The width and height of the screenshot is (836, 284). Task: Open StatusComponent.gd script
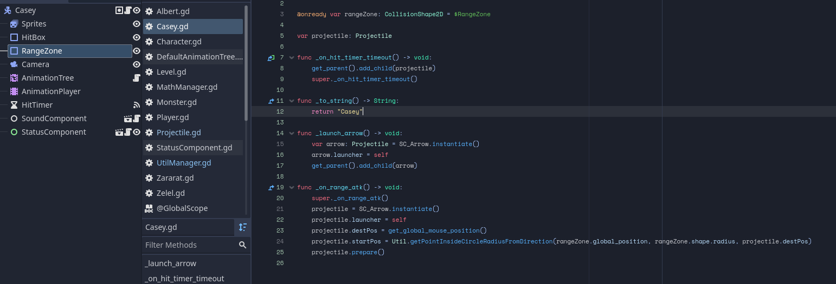click(x=193, y=148)
